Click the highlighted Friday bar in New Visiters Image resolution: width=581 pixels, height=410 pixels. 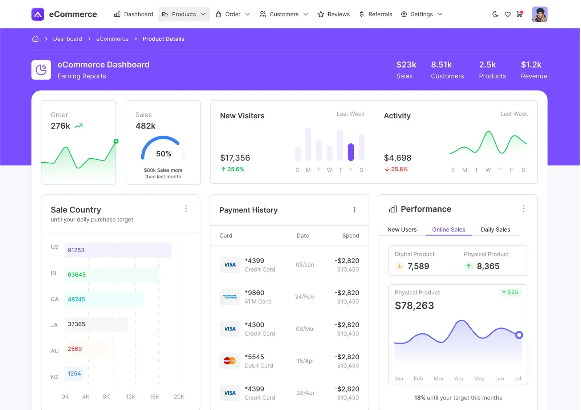click(351, 152)
